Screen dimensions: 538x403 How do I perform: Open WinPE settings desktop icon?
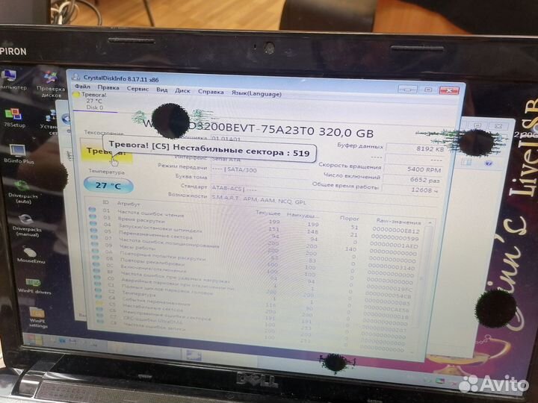click(x=38, y=317)
